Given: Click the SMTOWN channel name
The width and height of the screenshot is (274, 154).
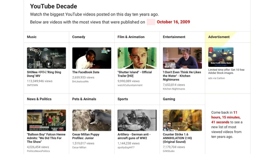Looking at the screenshot, I should [33, 85].
